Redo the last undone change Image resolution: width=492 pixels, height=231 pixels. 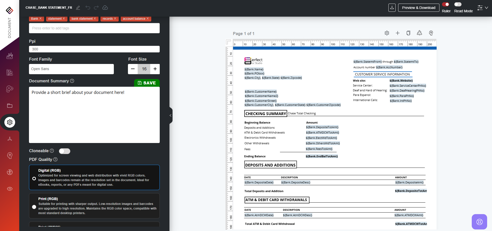coord(96,8)
